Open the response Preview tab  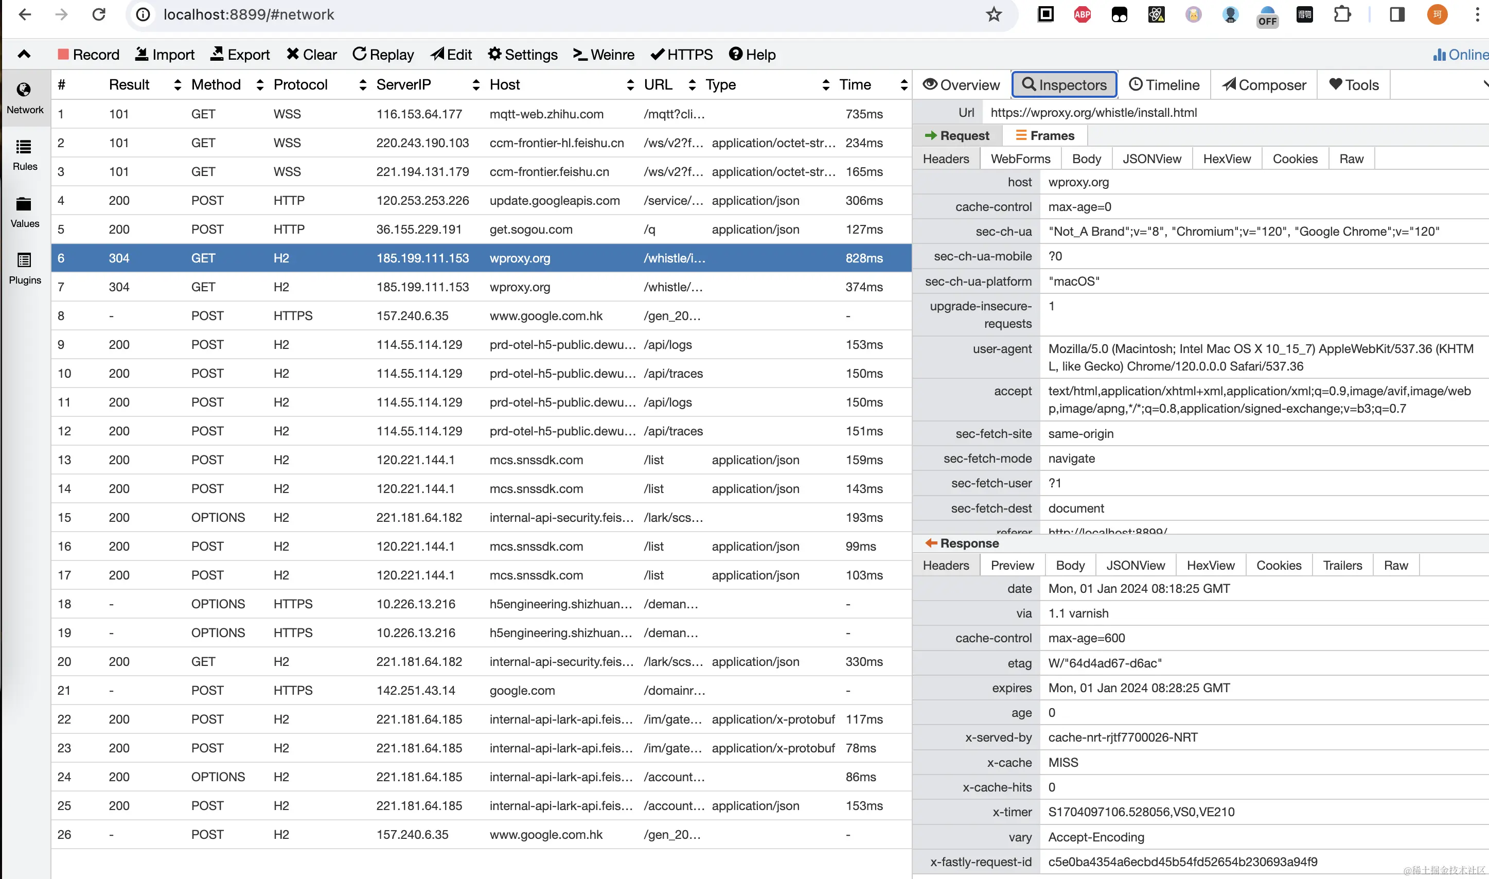pyautogui.click(x=1012, y=565)
